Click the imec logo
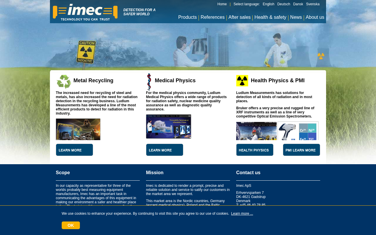The height and width of the screenshot is (235, 376). coord(85,12)
